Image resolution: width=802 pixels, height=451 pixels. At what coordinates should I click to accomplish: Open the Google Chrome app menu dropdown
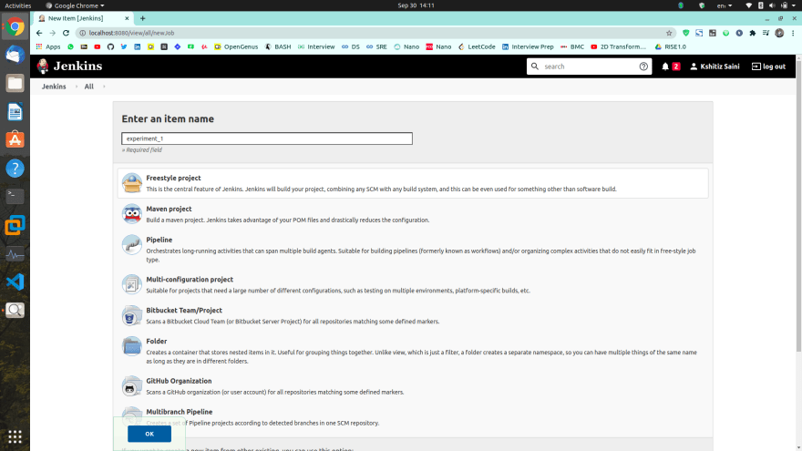(75, 5)
